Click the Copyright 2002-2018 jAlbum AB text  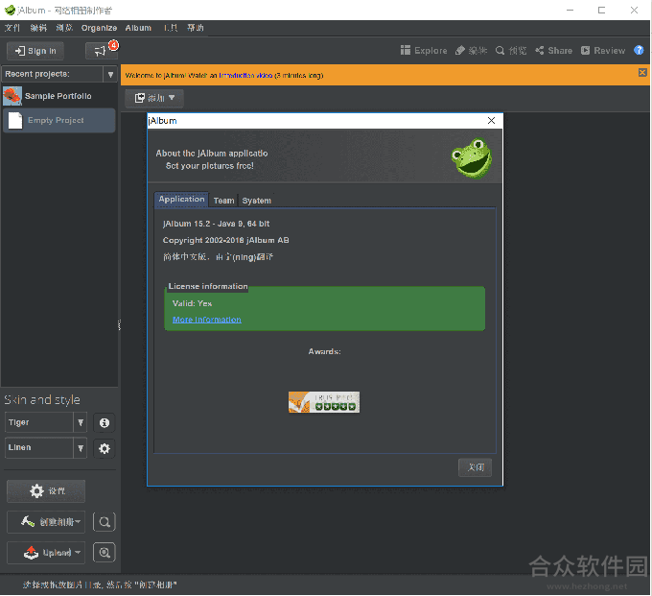pyautogui.click(x=225, y=240)
